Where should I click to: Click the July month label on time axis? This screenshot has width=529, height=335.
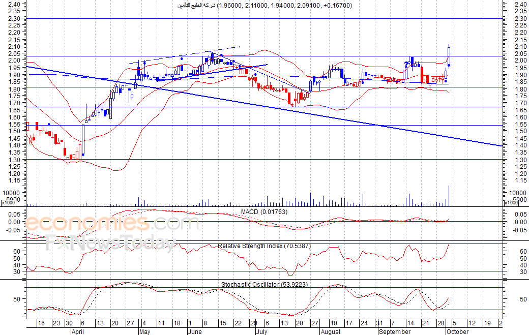[x=261, y=331]
